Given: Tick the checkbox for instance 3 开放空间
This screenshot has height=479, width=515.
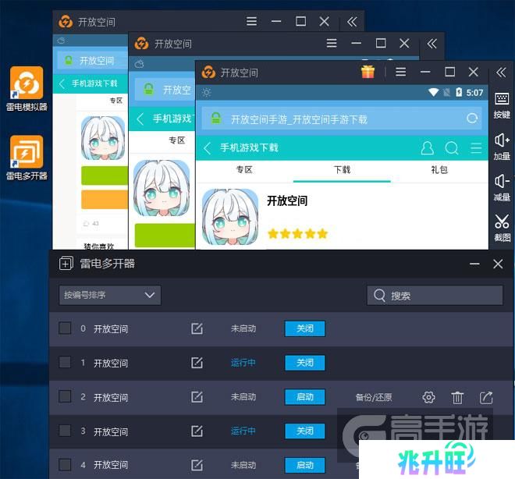Looking at the screenshot, I should tap(65, 431).
